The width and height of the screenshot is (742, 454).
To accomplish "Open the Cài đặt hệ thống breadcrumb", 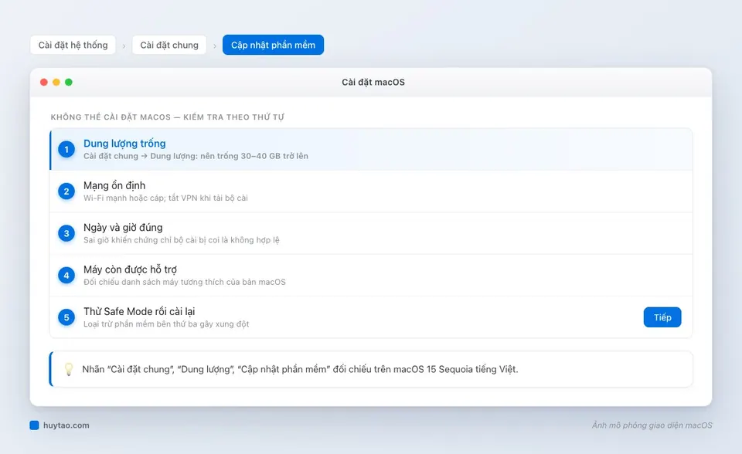I will point(73,45).
